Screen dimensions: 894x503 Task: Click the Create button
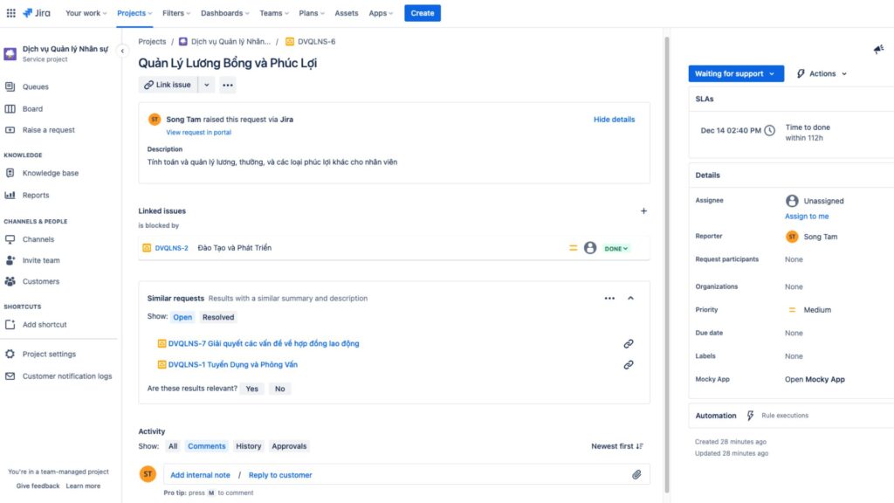coord(422,13)
